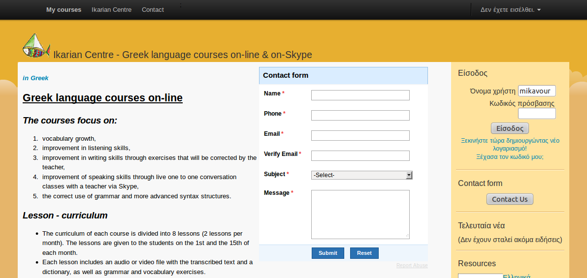Screen dimensions: 587x278
Task: Reset the contact form
Action: pyautogui.click(x=364, y=253)
